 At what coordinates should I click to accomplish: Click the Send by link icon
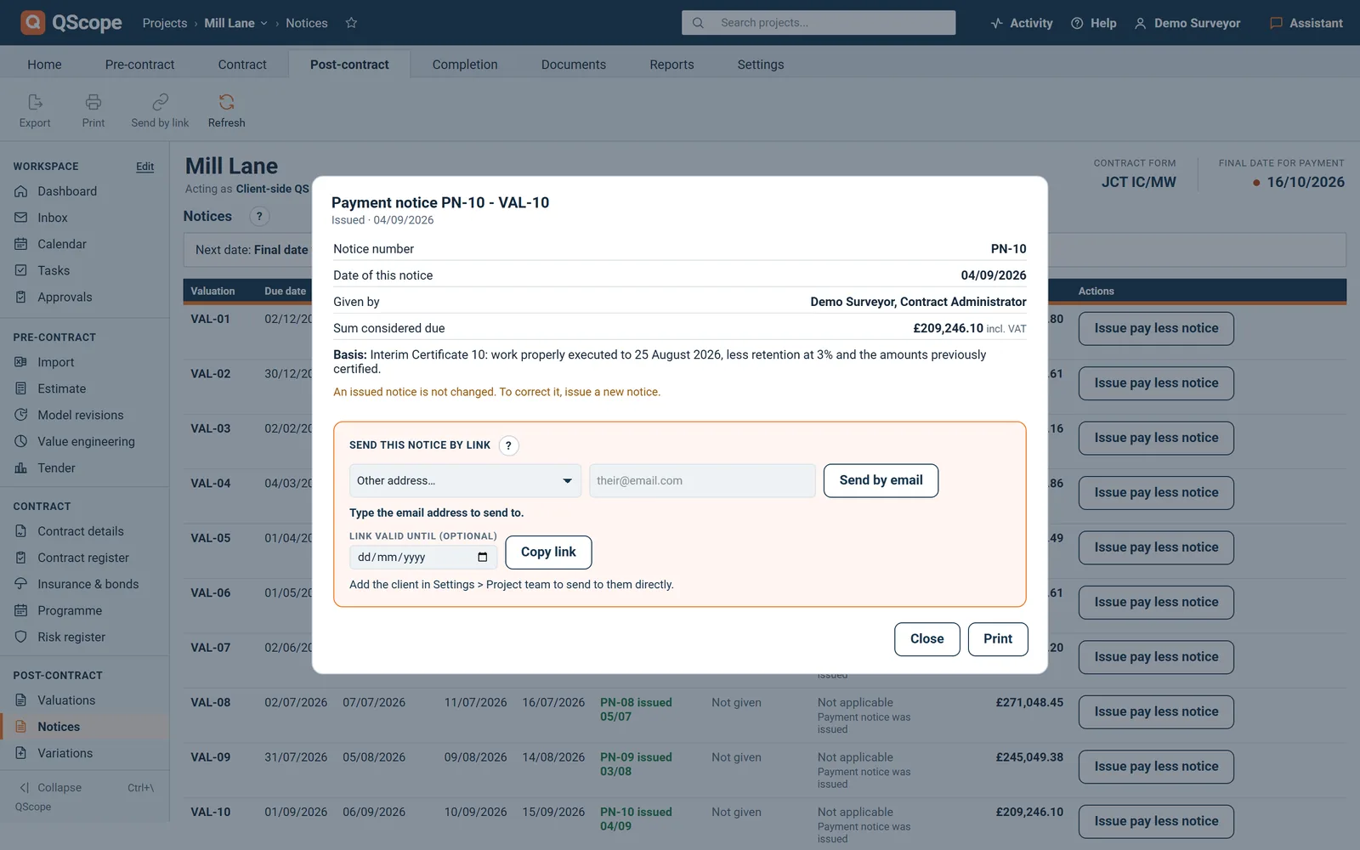coord(160,102)
